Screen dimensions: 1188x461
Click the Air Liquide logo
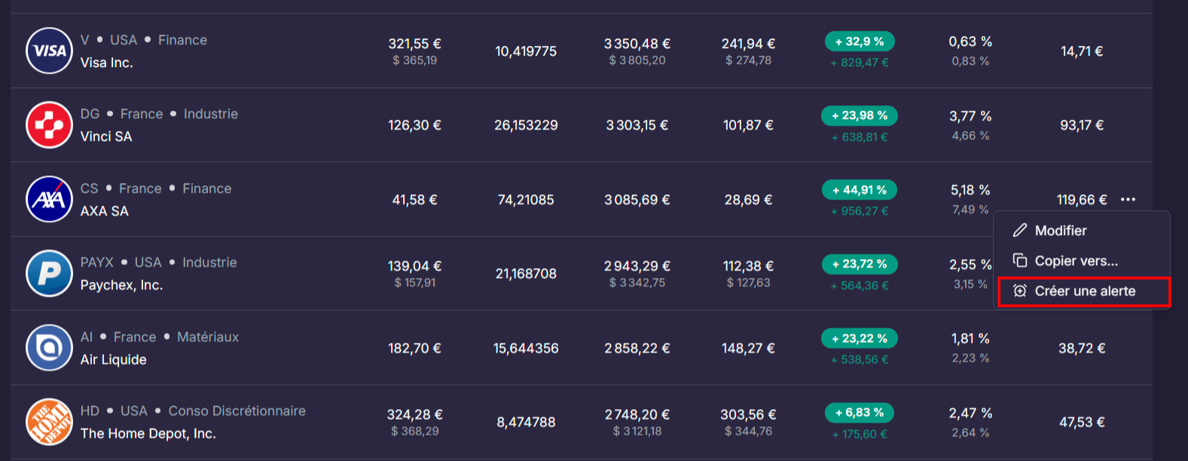[49, 347]
